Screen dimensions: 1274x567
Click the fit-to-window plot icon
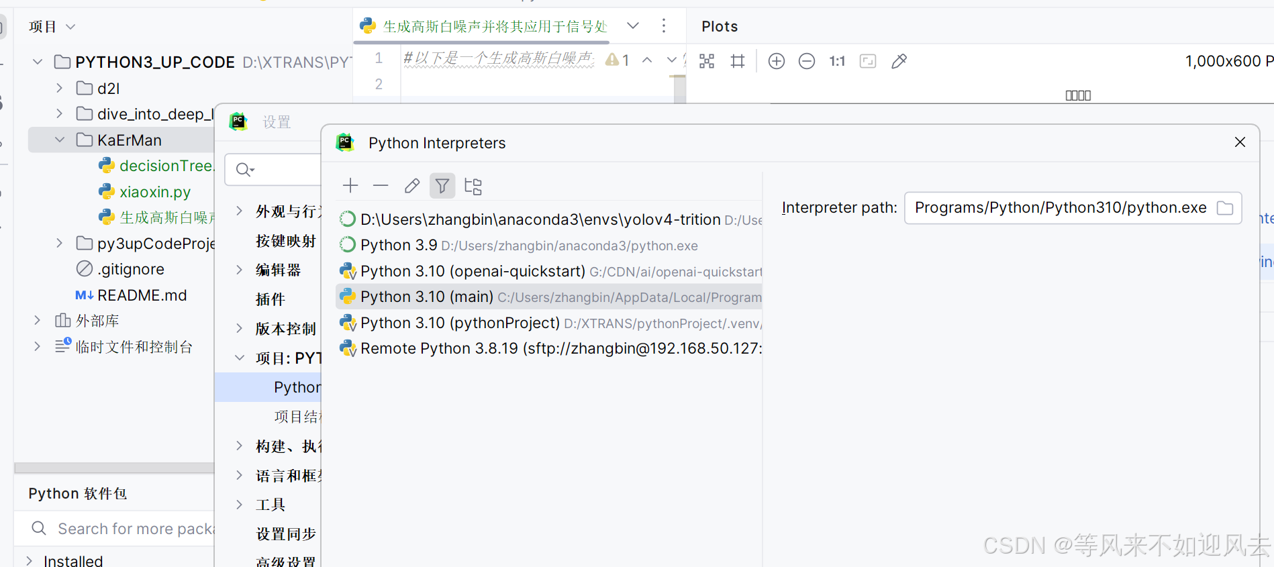(868, 61)
